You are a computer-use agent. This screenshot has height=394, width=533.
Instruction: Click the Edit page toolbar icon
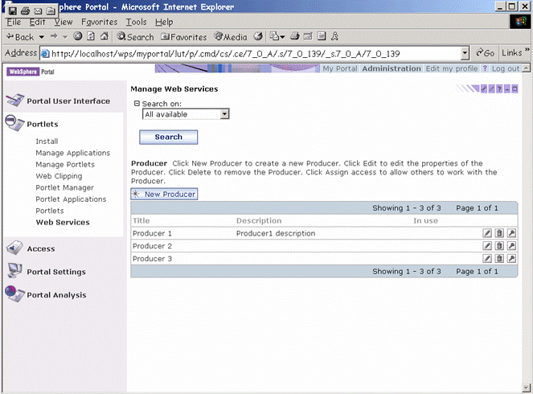pos(308,36)
